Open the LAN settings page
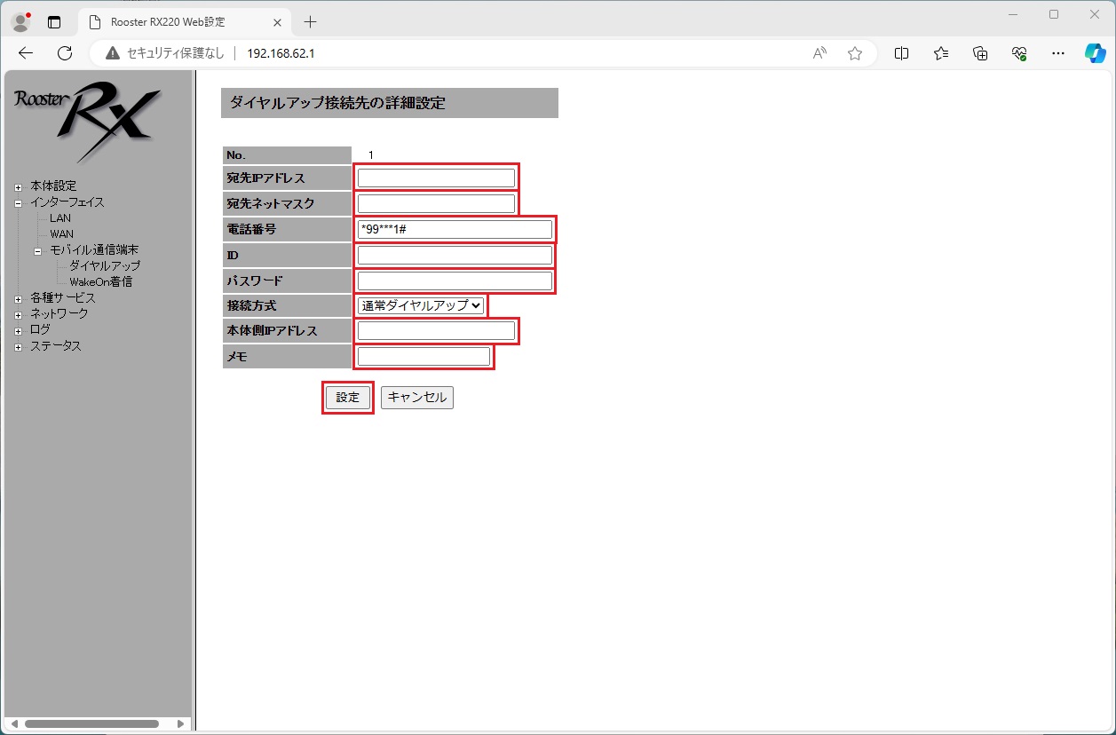Image resolution: width=1116 pixels, height=735 pixels. (x=60, y=218)
